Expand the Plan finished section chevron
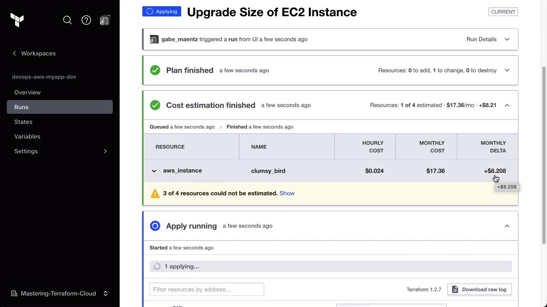547x307 pixels. pyautogui.click(x=507, y=70)
